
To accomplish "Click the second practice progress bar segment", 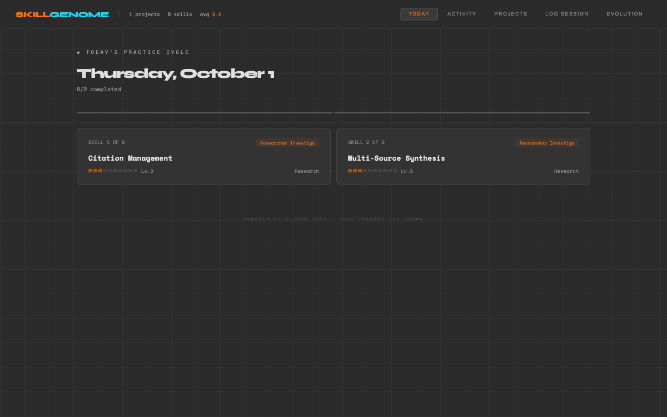I will click(x=462, y=112).
